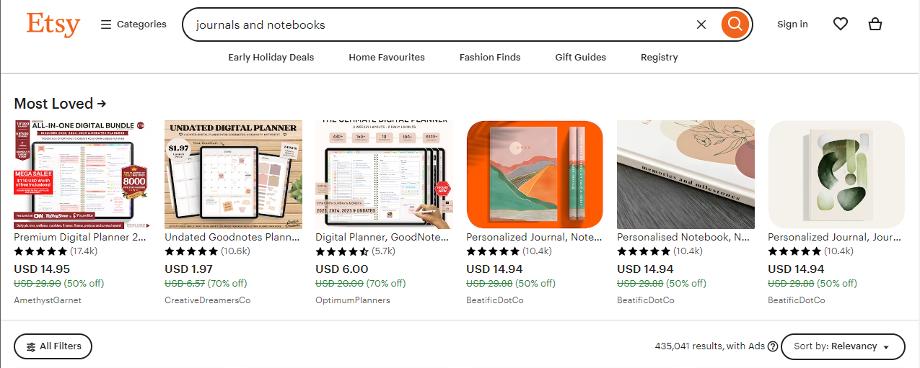This screenshot has height=368, width=920.
Task: Open the shopping basket icon
Action: point(875,24)
